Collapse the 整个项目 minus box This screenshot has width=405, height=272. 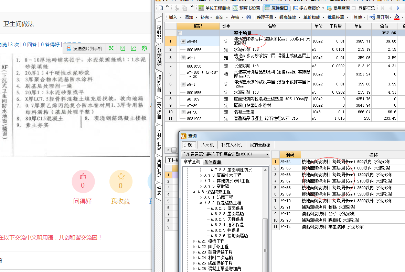coord(180,33)
